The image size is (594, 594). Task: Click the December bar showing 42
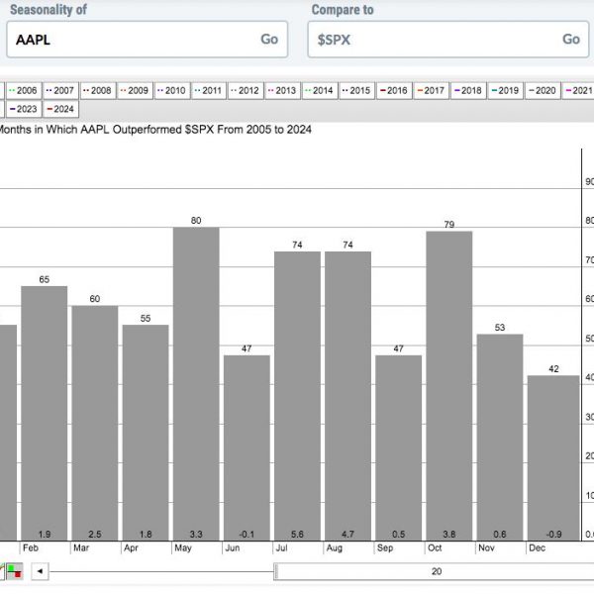[553, 458]
